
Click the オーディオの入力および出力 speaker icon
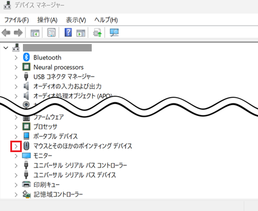(x=26, y=86)
